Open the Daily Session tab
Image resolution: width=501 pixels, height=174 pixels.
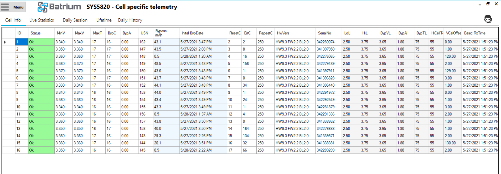[x=75, y=20]
